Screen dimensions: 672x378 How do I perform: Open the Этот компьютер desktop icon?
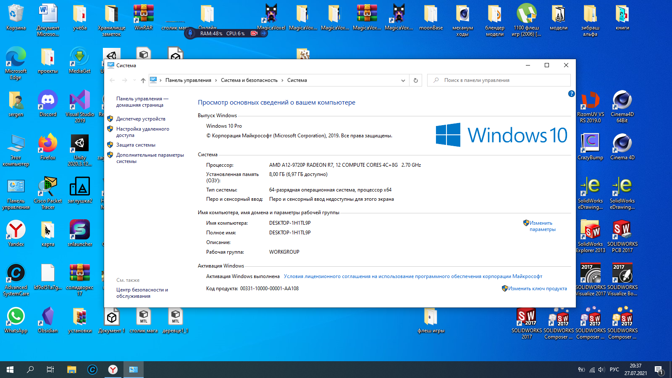16,150
